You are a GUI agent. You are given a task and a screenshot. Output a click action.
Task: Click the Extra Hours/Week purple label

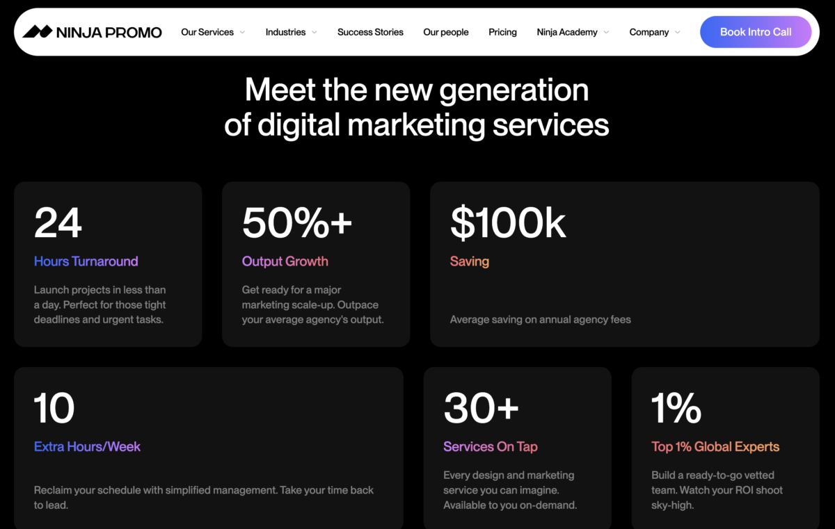87,447
